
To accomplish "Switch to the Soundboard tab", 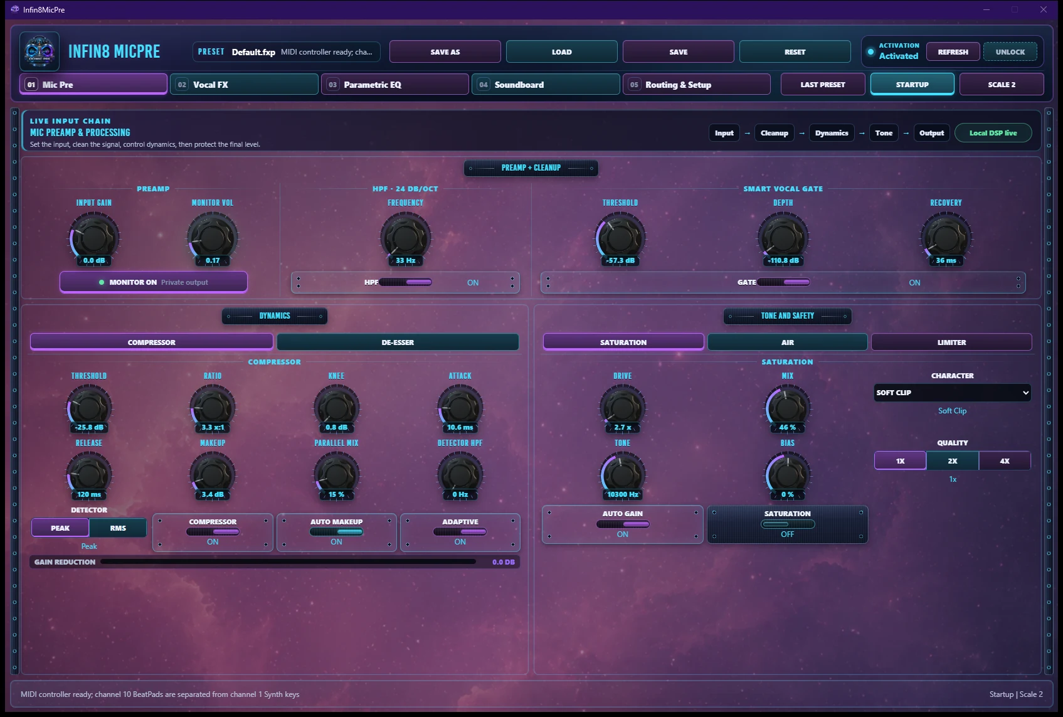I will pos(546,84).
